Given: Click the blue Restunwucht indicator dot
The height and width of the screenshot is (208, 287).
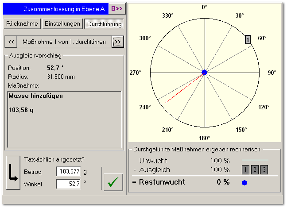Looking at the screenshot, I should click(245, 182).
